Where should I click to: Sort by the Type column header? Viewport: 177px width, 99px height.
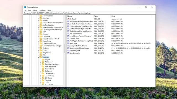96,16
